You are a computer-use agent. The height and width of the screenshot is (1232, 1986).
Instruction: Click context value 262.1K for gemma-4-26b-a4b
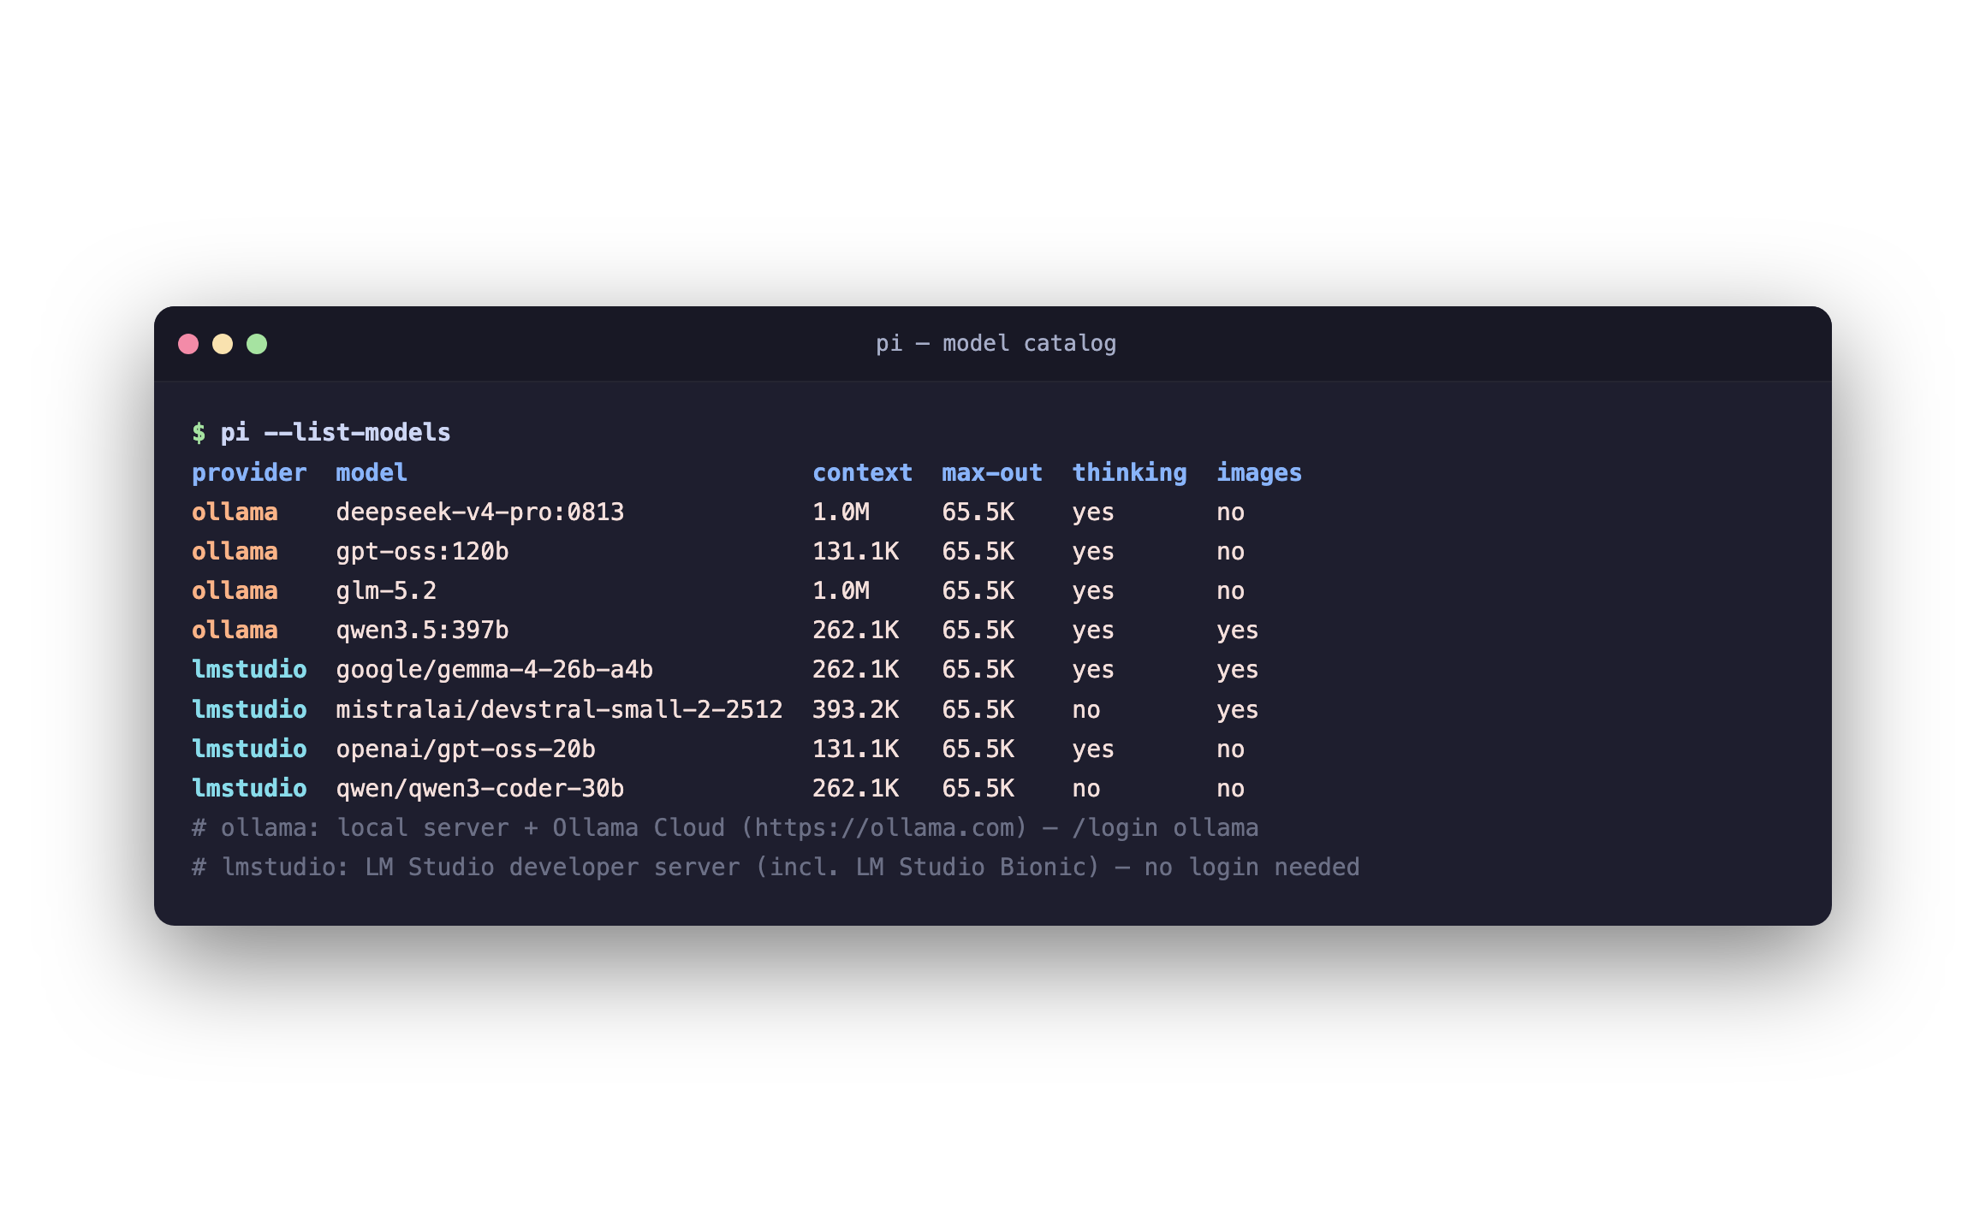click(x=855, y=670)
